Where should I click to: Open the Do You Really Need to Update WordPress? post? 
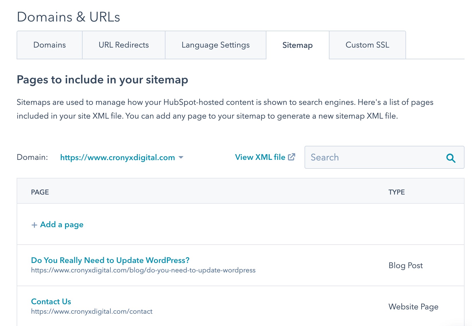tap(110, 260)
